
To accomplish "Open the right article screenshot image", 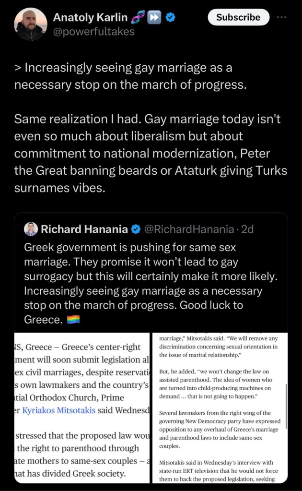I will [218, 408].
